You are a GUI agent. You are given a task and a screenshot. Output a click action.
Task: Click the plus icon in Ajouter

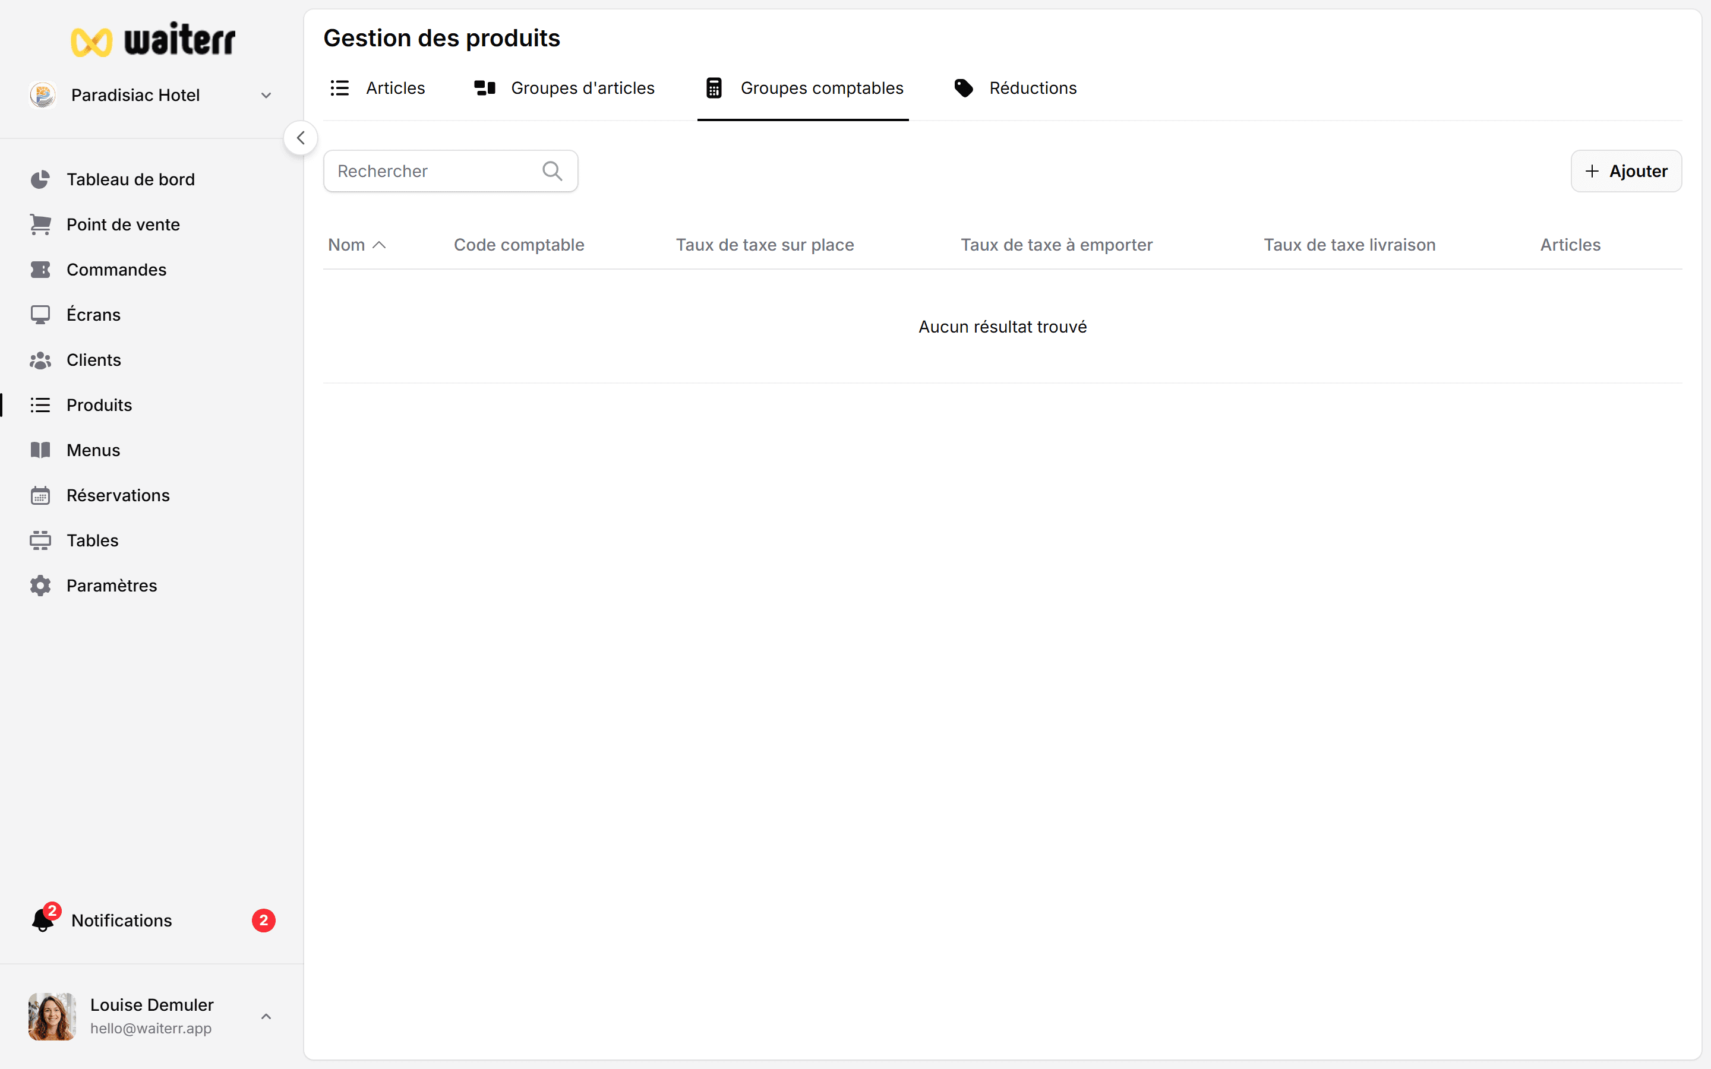click(1592, 171)
